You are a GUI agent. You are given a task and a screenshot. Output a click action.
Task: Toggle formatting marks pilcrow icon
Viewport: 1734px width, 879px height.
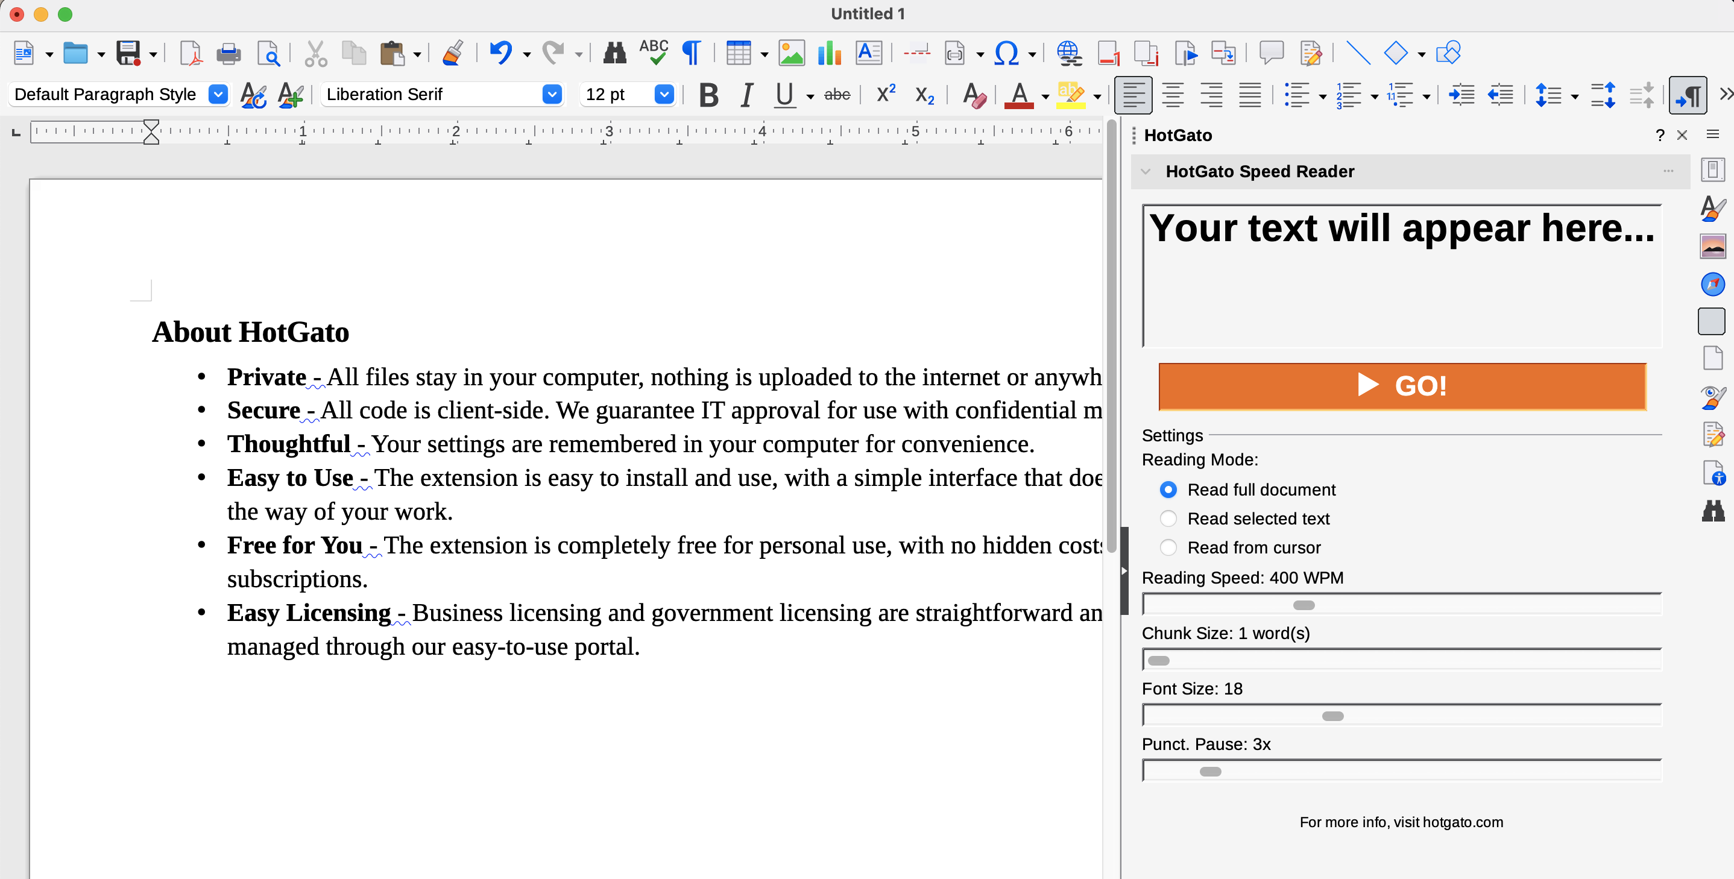(692, 52)
